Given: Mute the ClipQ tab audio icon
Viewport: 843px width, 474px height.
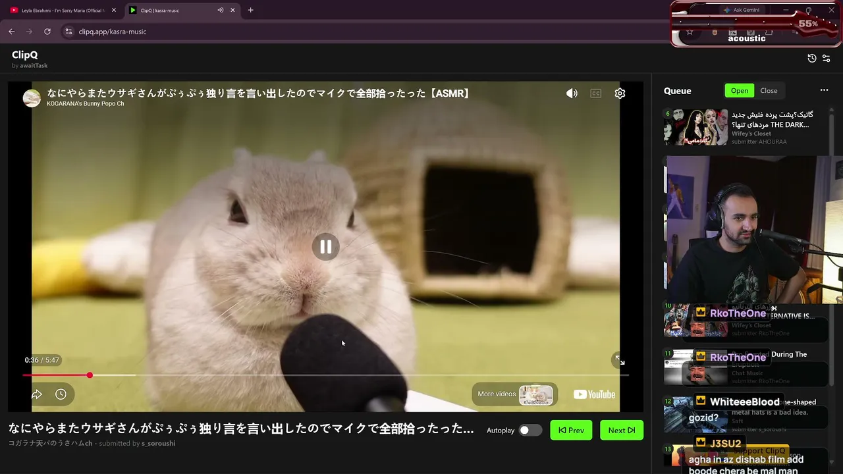Looking at the screenshot, I should (x=221, y=11).
